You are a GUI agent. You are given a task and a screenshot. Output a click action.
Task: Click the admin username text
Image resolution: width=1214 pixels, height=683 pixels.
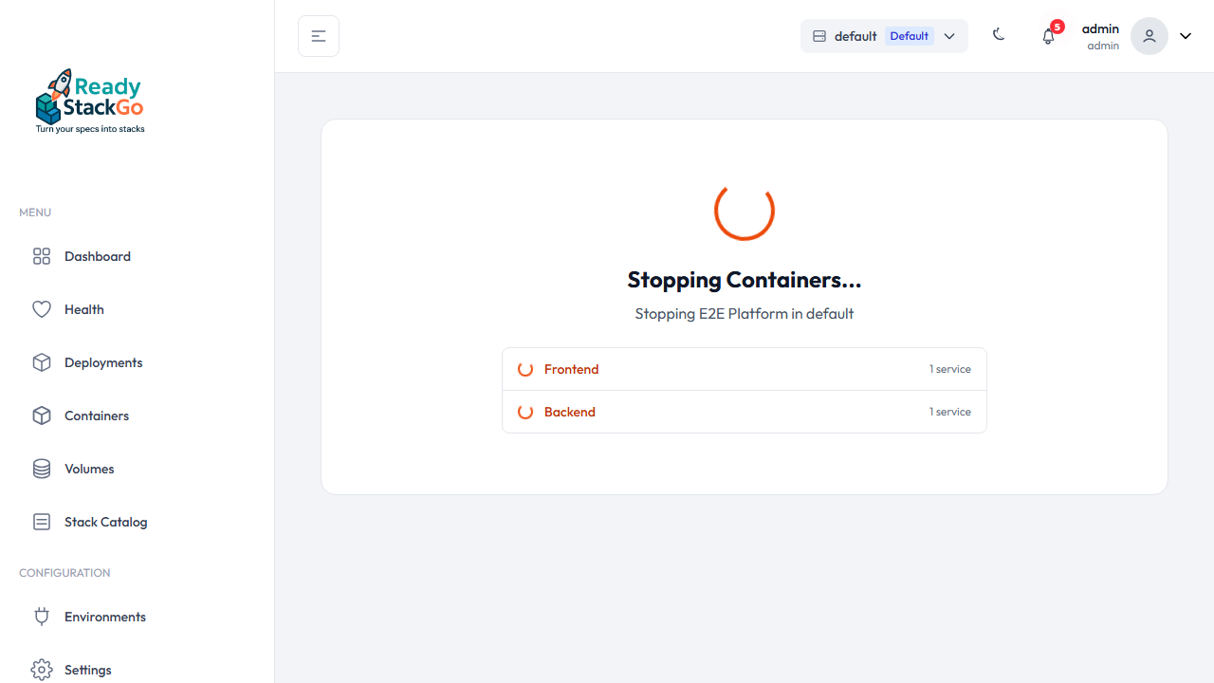(x=1100, y=28)
